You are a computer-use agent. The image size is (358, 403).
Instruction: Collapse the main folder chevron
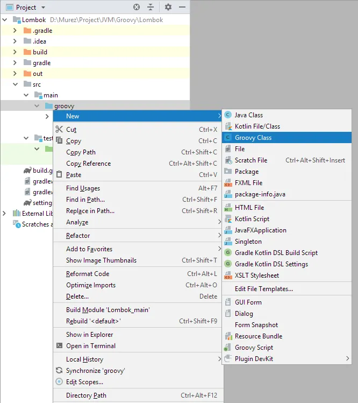click(26, 95)
